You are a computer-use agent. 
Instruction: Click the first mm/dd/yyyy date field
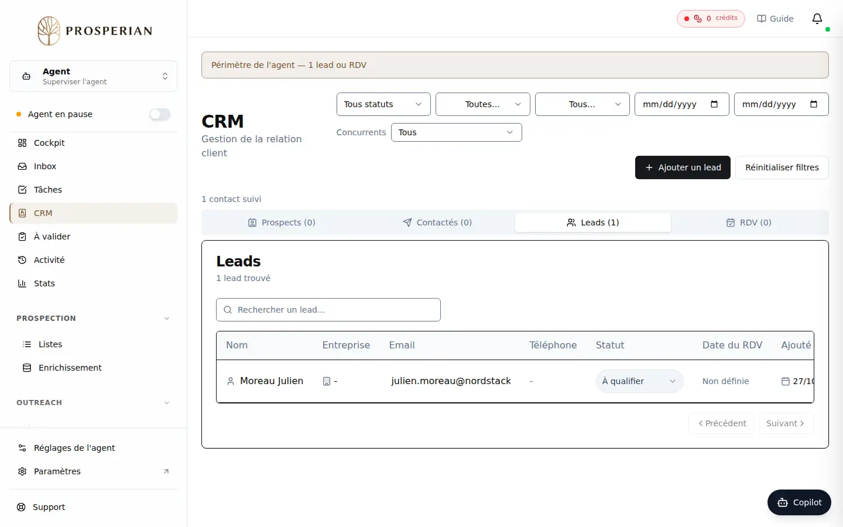coord(682,104)
